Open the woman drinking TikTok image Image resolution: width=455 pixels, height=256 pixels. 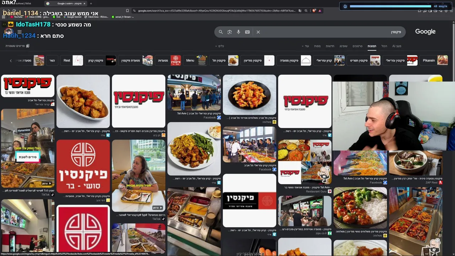coord(28,148)
